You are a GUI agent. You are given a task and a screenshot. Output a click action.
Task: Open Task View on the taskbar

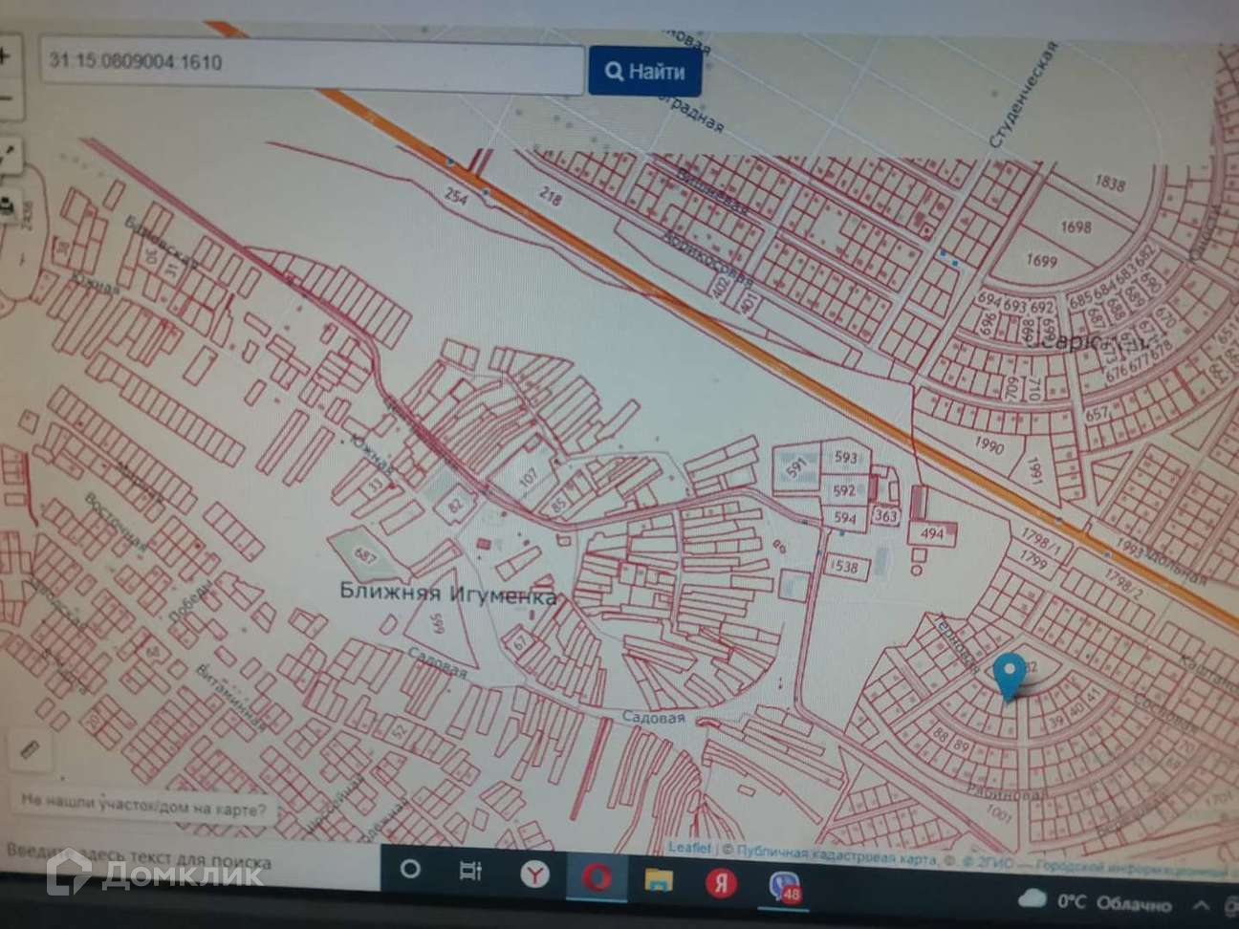[x=470, y=871]
